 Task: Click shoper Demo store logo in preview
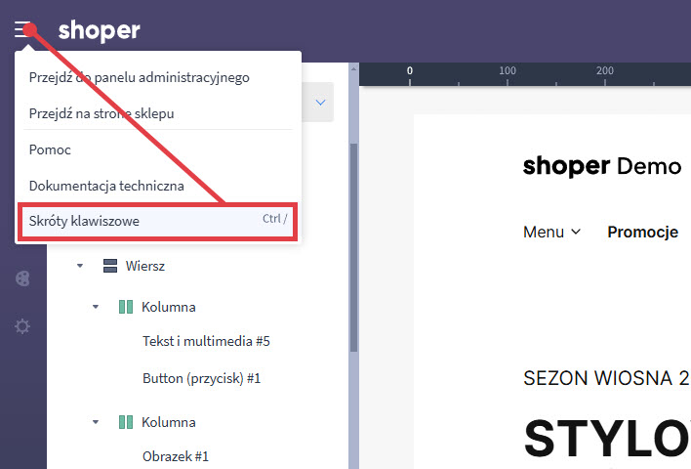point(602,166)
